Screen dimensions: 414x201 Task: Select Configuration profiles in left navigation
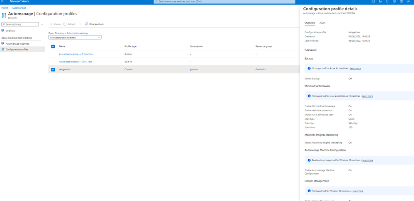click(17, 49)
